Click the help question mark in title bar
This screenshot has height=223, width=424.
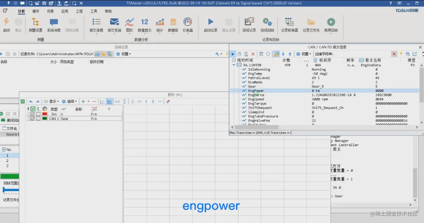391,3
